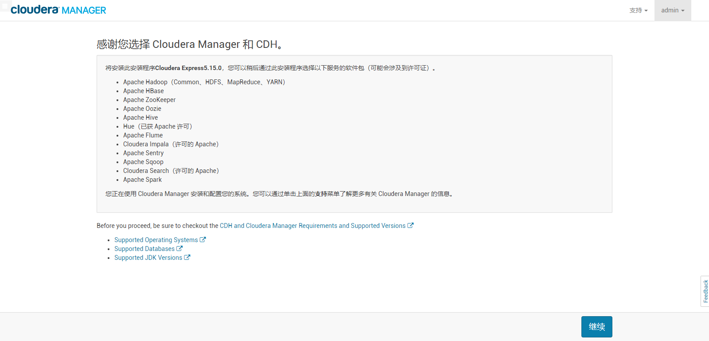Open the 支持 support dropdown menu

click(639, 10)
